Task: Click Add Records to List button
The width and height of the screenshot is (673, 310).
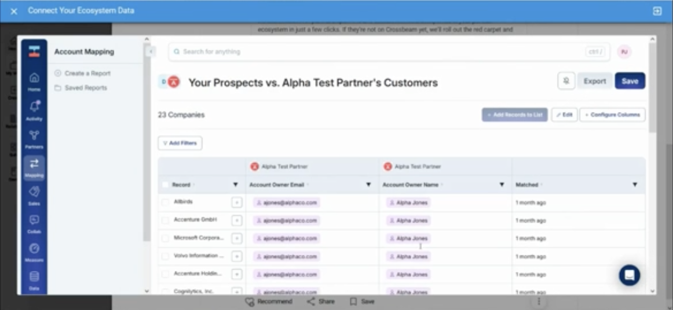Action: tap(515, 115)
